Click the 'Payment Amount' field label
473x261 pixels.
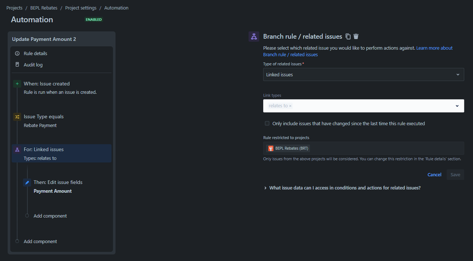click(53, 191)
